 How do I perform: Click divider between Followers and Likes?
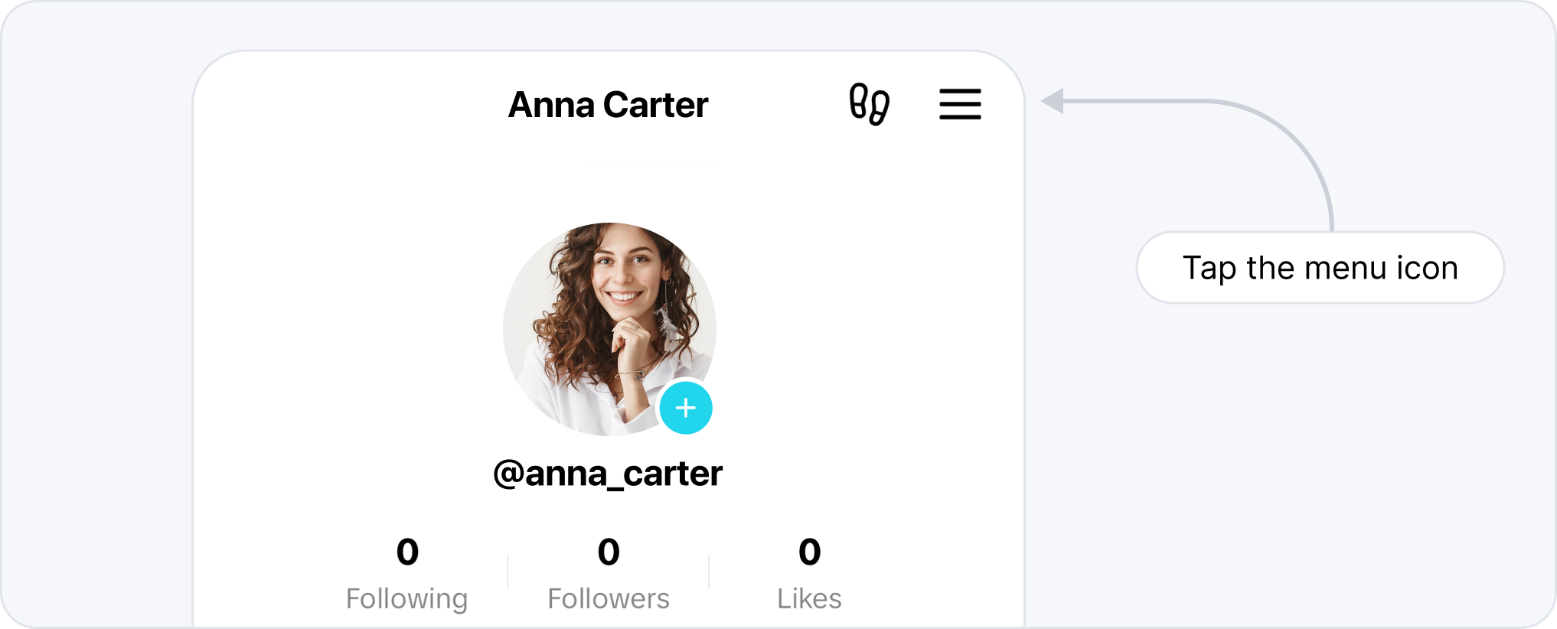click(709, 571)
